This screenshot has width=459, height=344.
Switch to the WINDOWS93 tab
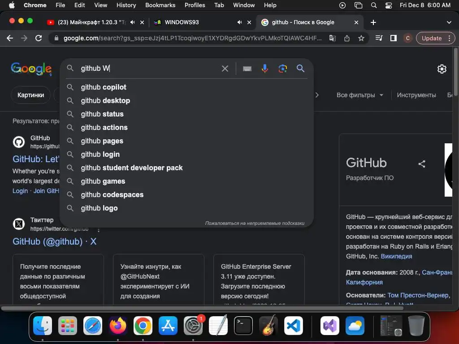(x=201, y=22)
